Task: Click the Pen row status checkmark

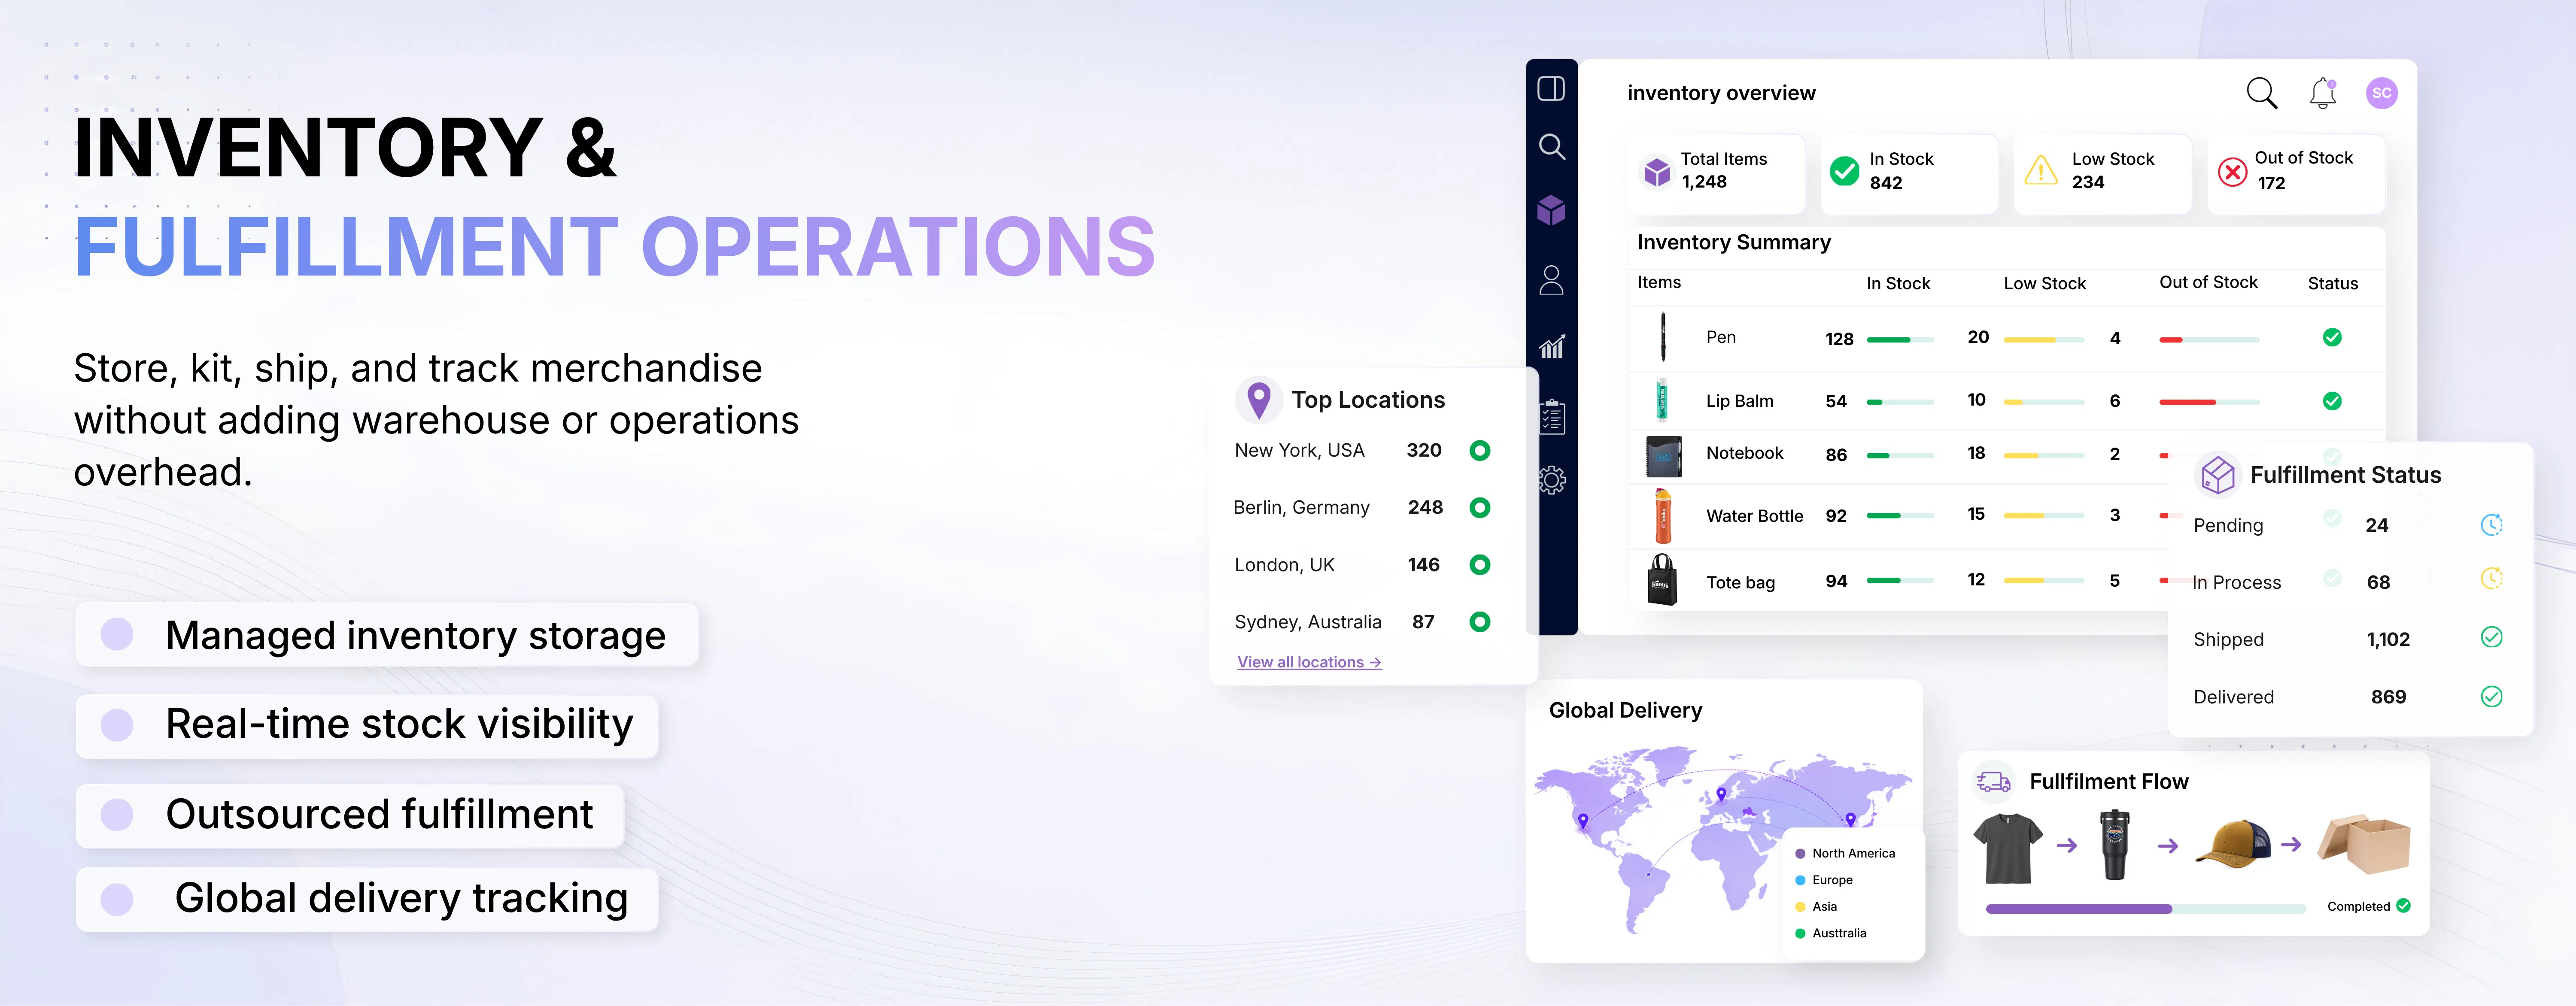Action: tap(2332, 337)
